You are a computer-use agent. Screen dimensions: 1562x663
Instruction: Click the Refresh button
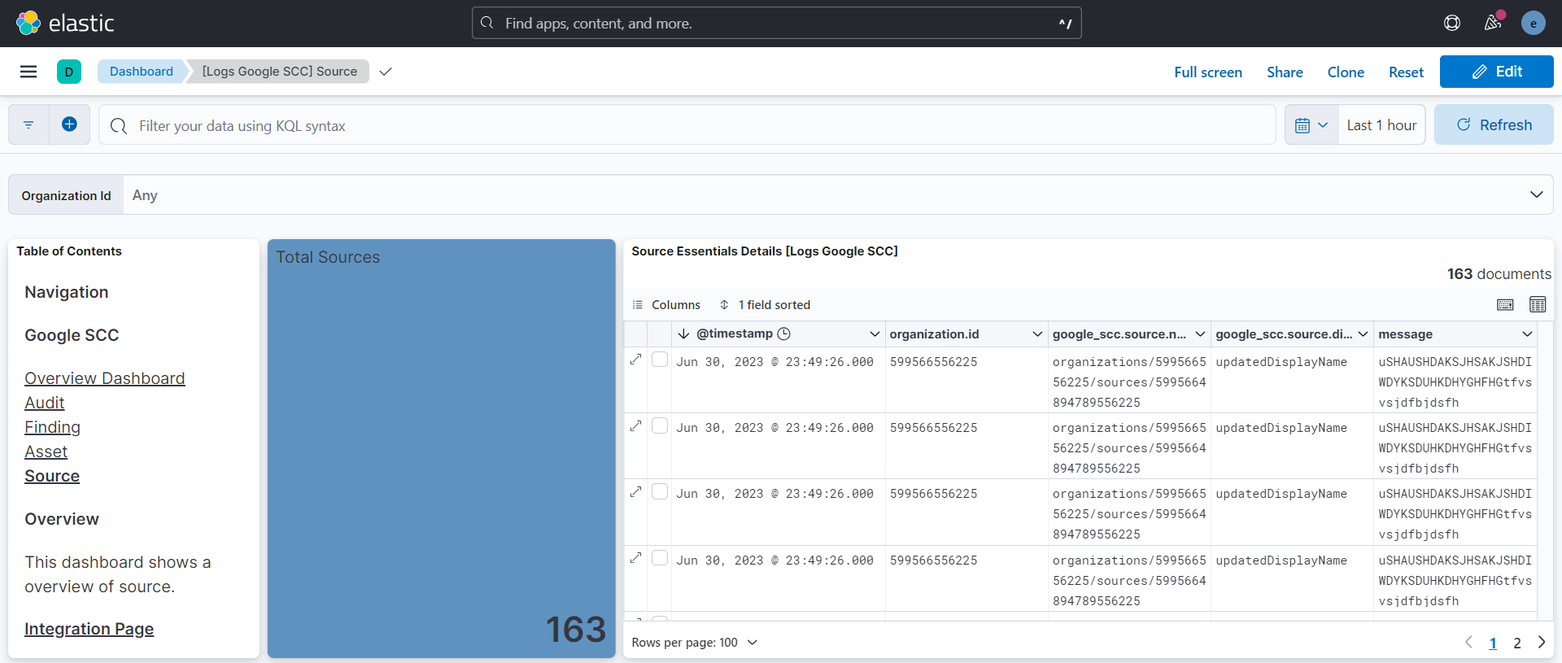(x=1493, y=125)
